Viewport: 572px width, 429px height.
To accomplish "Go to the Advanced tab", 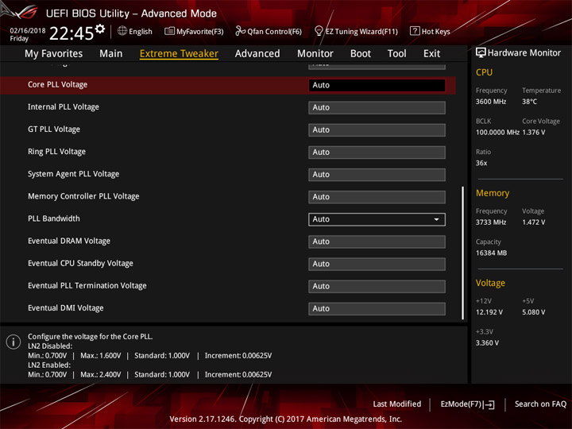I will point(257,54).
